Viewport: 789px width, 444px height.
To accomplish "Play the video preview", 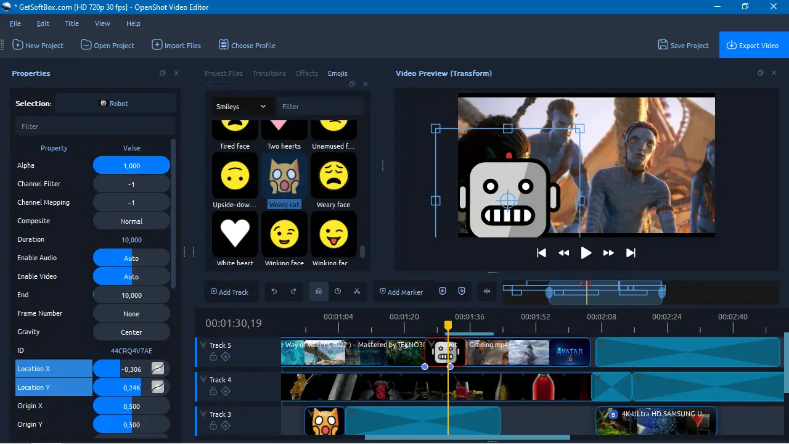I will pos(586,253).
